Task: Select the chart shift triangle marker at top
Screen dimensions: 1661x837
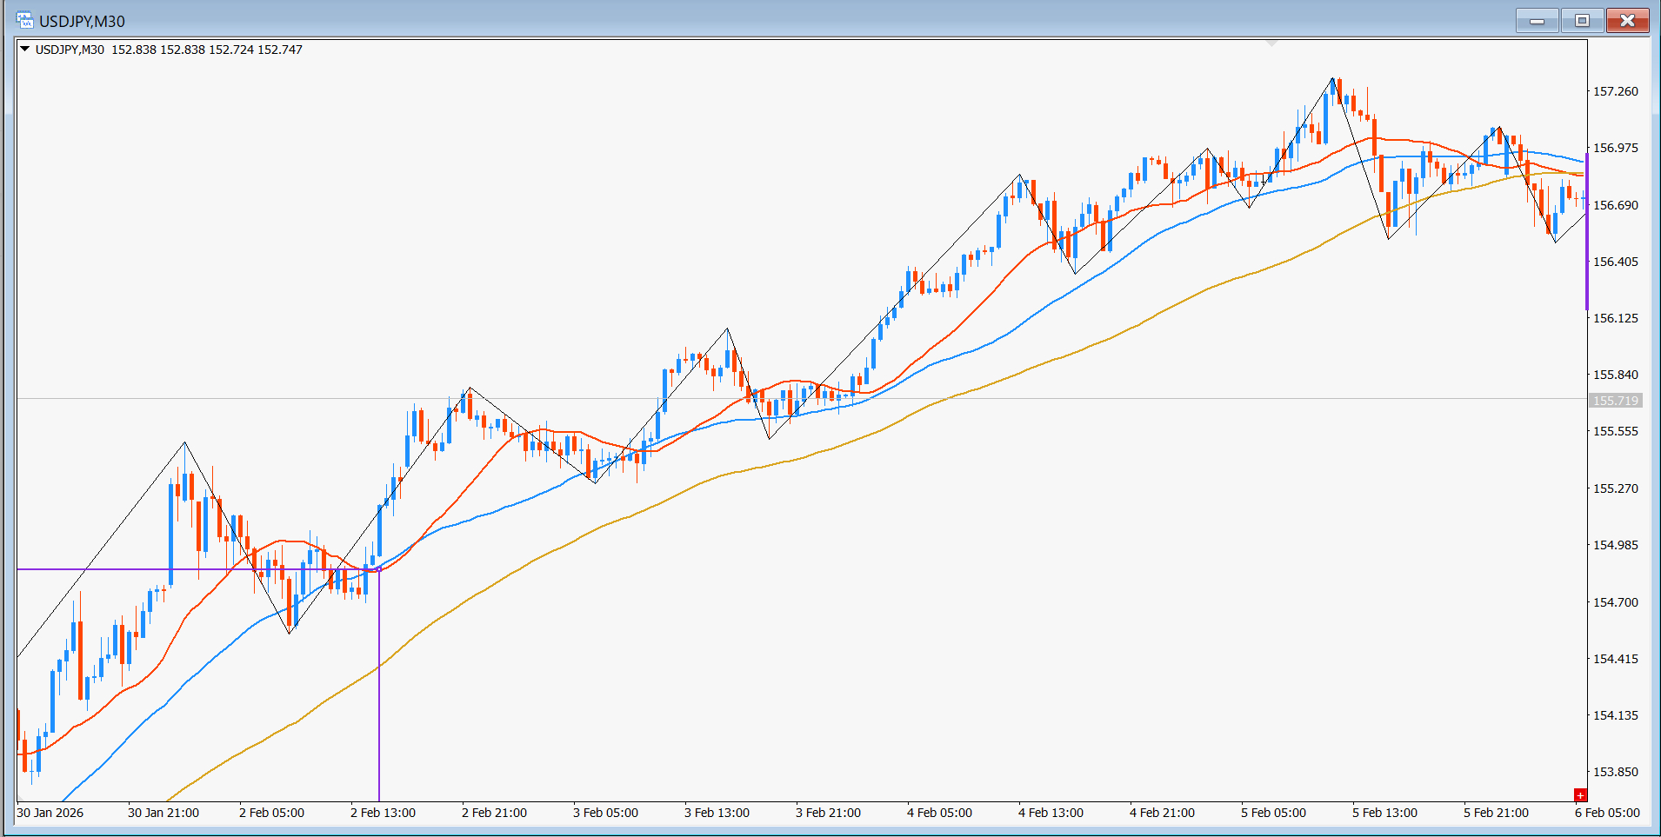Action: (x=1271, y=43)
